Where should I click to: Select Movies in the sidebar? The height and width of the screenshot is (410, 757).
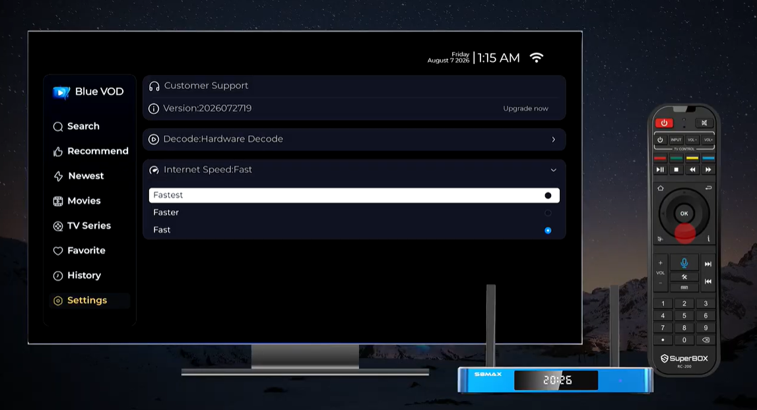77,201
